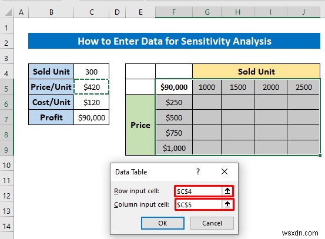Select the Sold Unit value 300 cell
This screenshot has height=239, width=325.
pyautogui.click(x=92, y=72)
